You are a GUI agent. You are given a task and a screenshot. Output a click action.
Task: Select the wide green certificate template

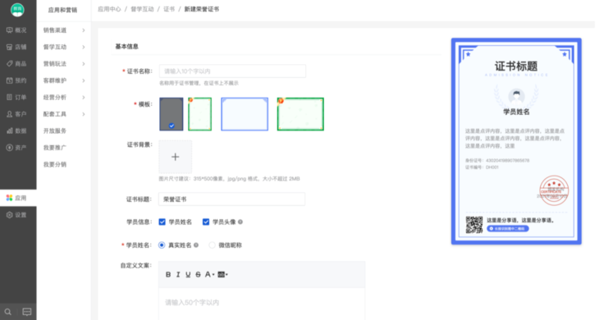(300, 114)
